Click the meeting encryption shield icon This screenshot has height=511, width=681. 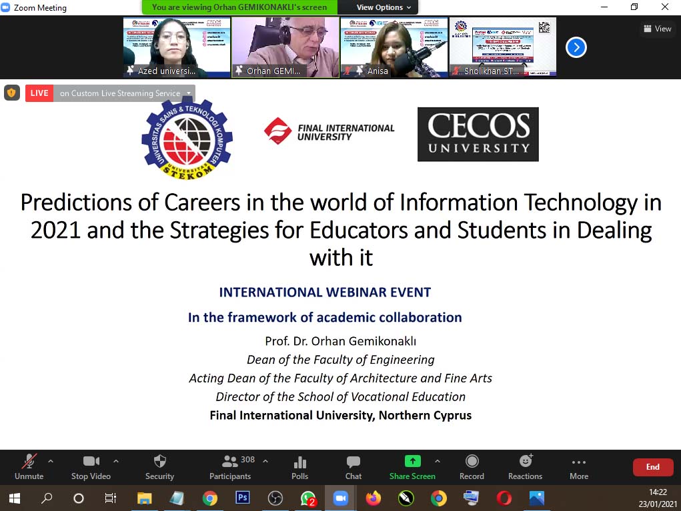pos(12,93)
